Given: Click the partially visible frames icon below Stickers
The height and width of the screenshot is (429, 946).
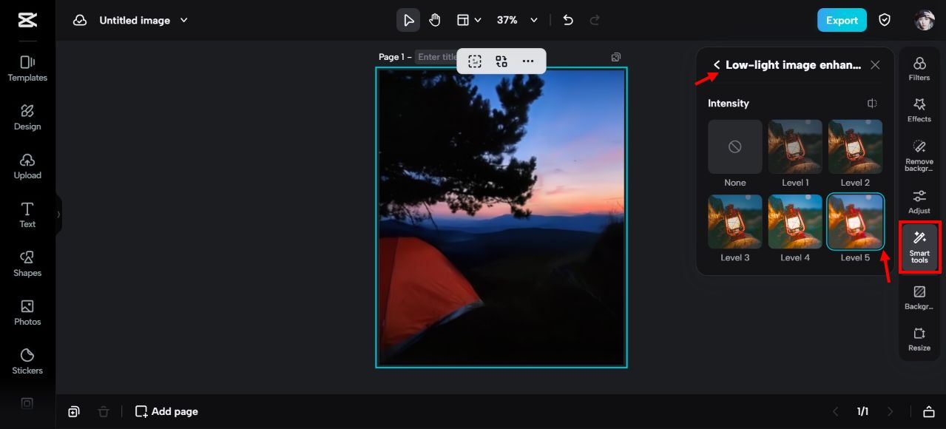Looking at the screenshot, I should (27, 403).
